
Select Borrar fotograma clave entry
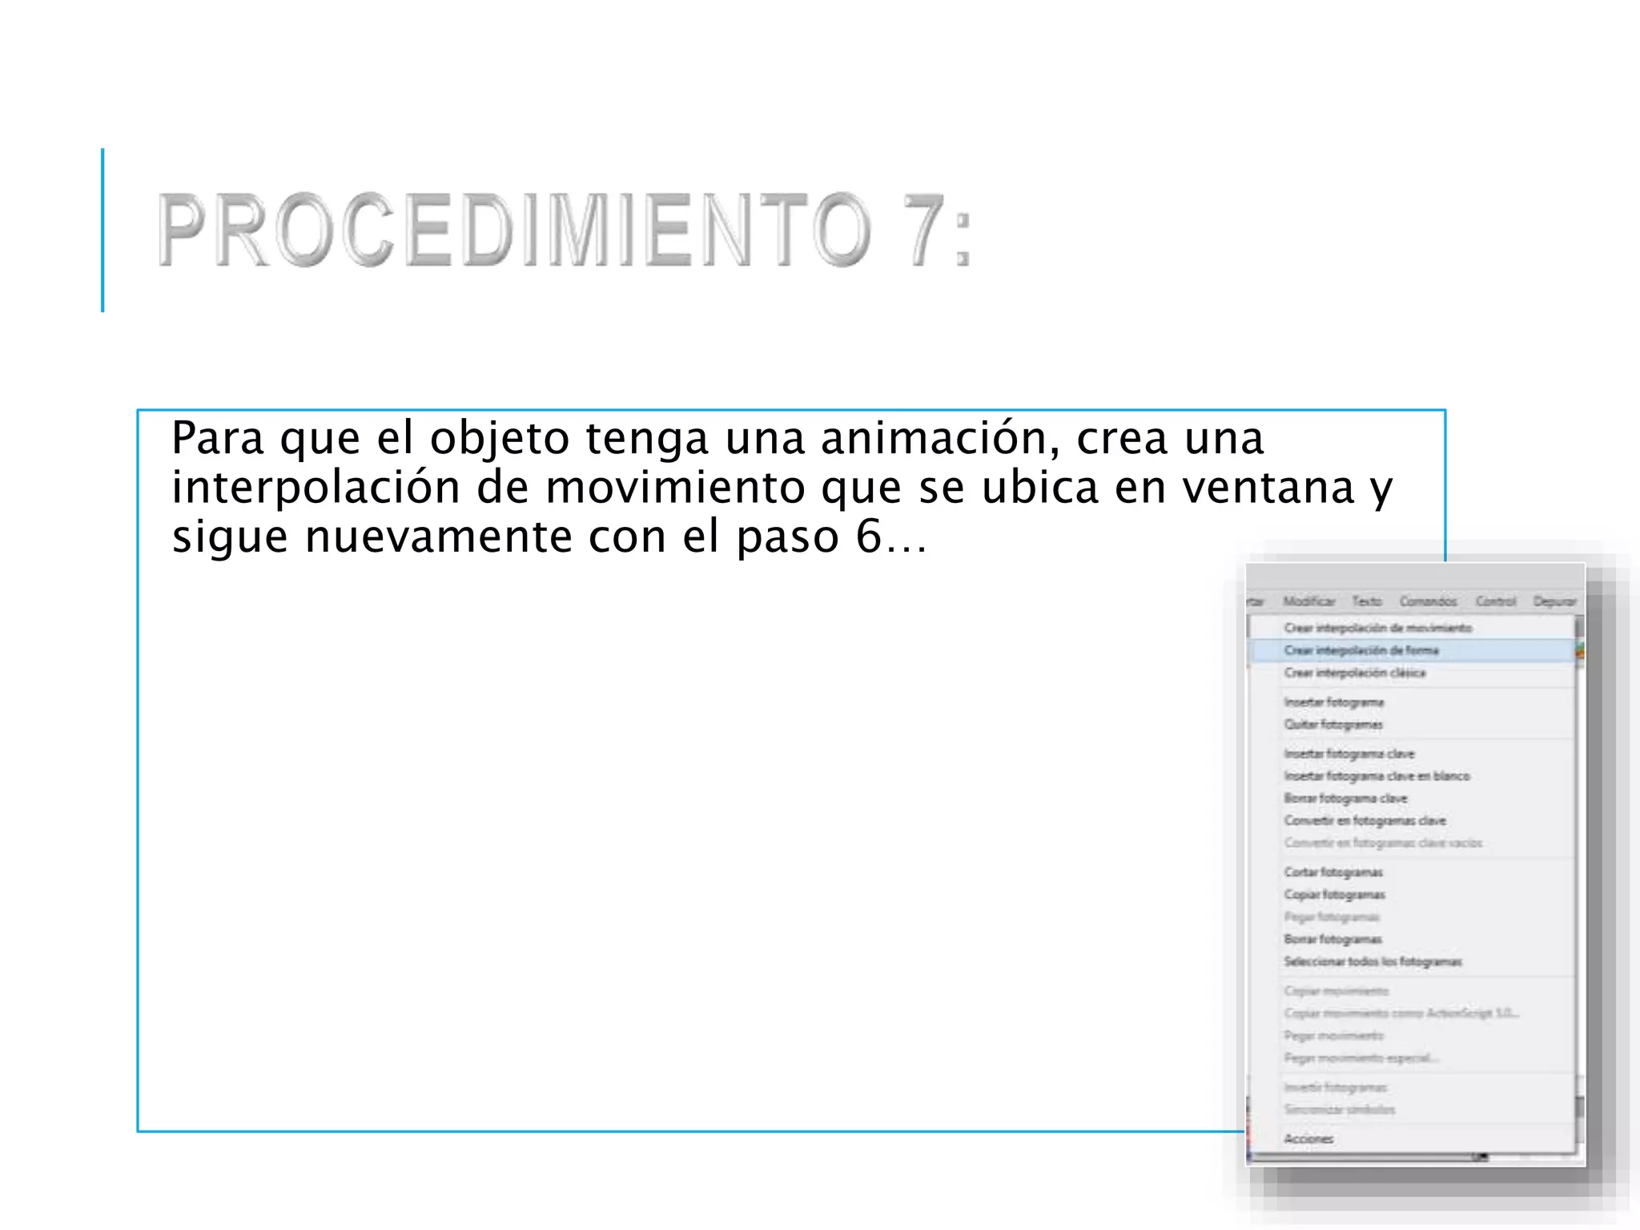(1412, 798)
